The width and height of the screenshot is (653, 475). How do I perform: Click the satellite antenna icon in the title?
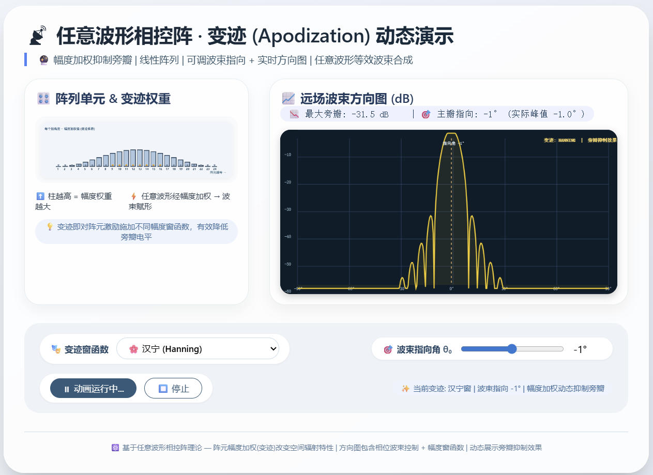[x=38, y=36]
